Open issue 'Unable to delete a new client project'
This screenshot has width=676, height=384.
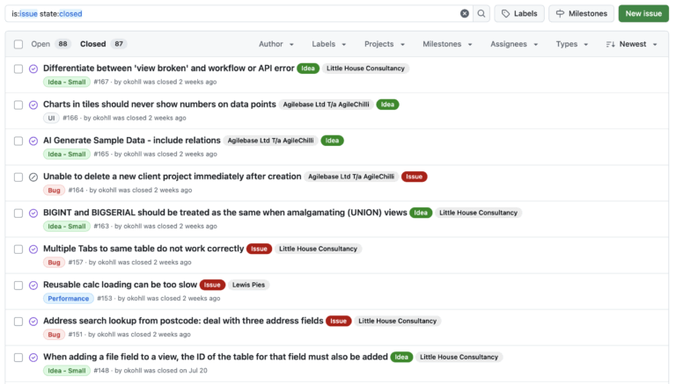[172, 177]
